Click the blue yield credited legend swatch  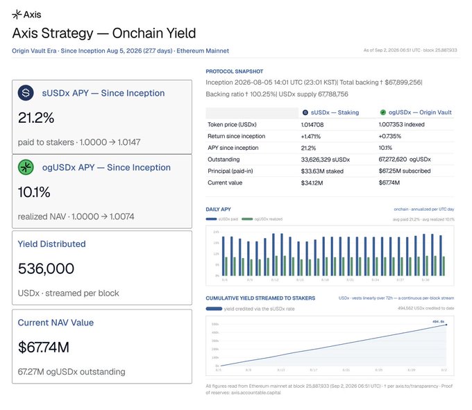pyautogui.click(x=214, y=309)
